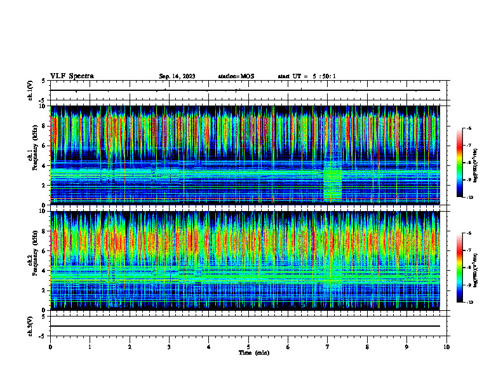Click the time axis tick label '0'

coord(50,347)
